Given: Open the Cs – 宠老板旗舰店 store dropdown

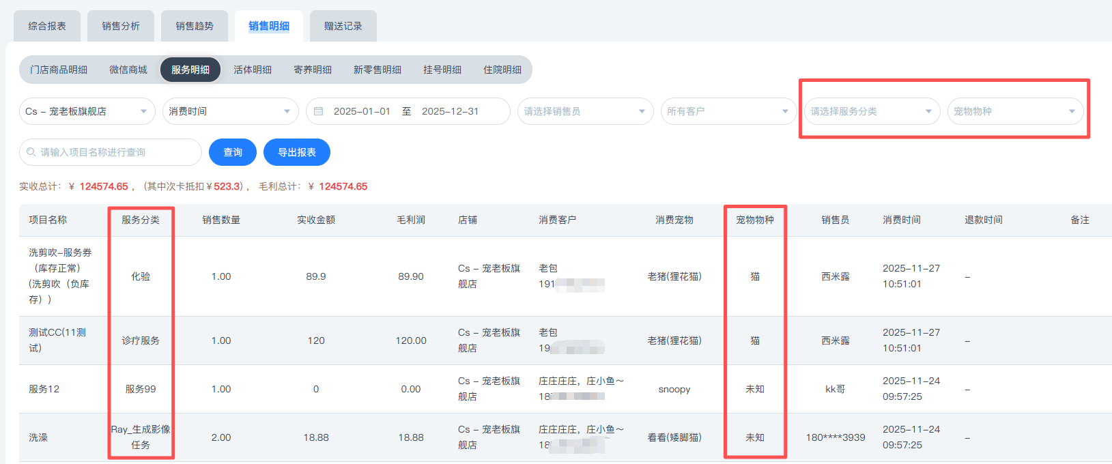Looking at the screenshot, I should 87,111.
